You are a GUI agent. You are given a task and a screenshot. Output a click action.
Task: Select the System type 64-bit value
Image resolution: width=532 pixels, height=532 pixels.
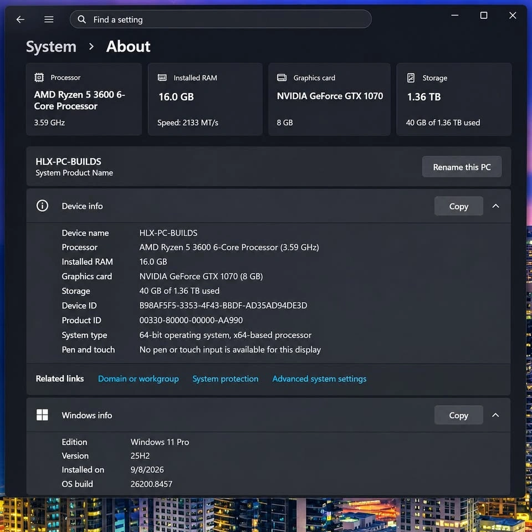point(226,335)
